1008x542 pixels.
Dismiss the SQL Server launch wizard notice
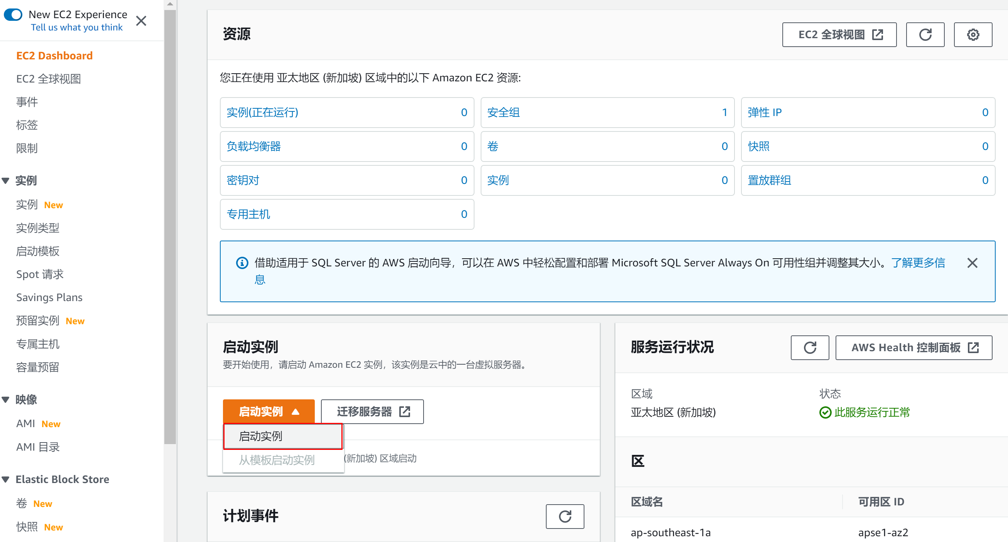click(973, 263)
